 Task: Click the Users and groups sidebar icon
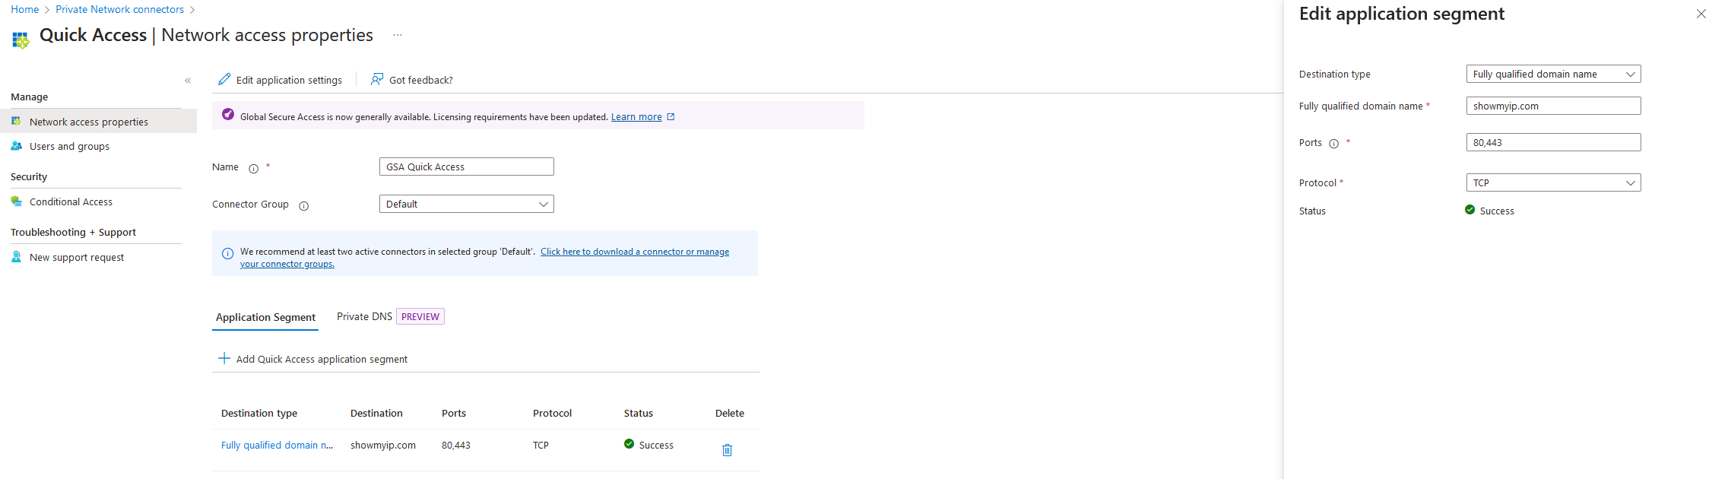coord(16,146)
